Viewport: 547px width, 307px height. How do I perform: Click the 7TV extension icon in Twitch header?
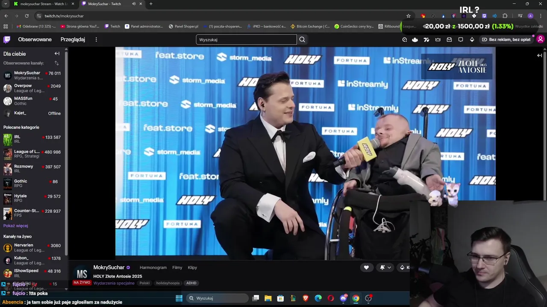click(426, 40)
